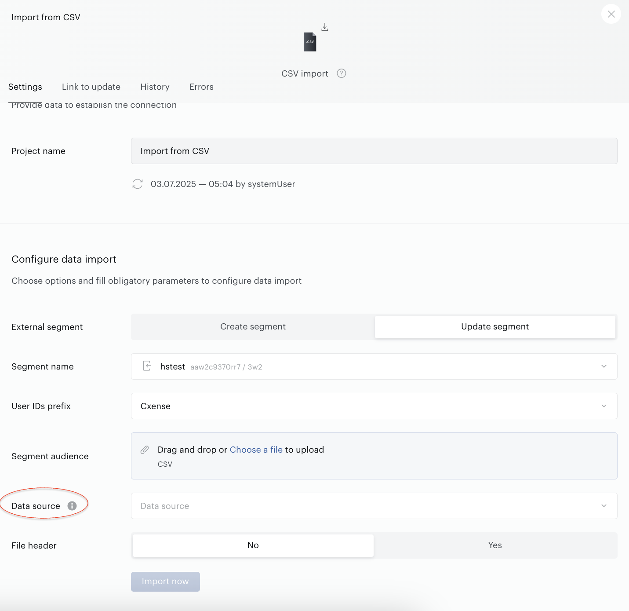Viewport: 629px width, 611px height.
Task: Click the Import from CSV dialog title
Action: [x=46, y=17]
